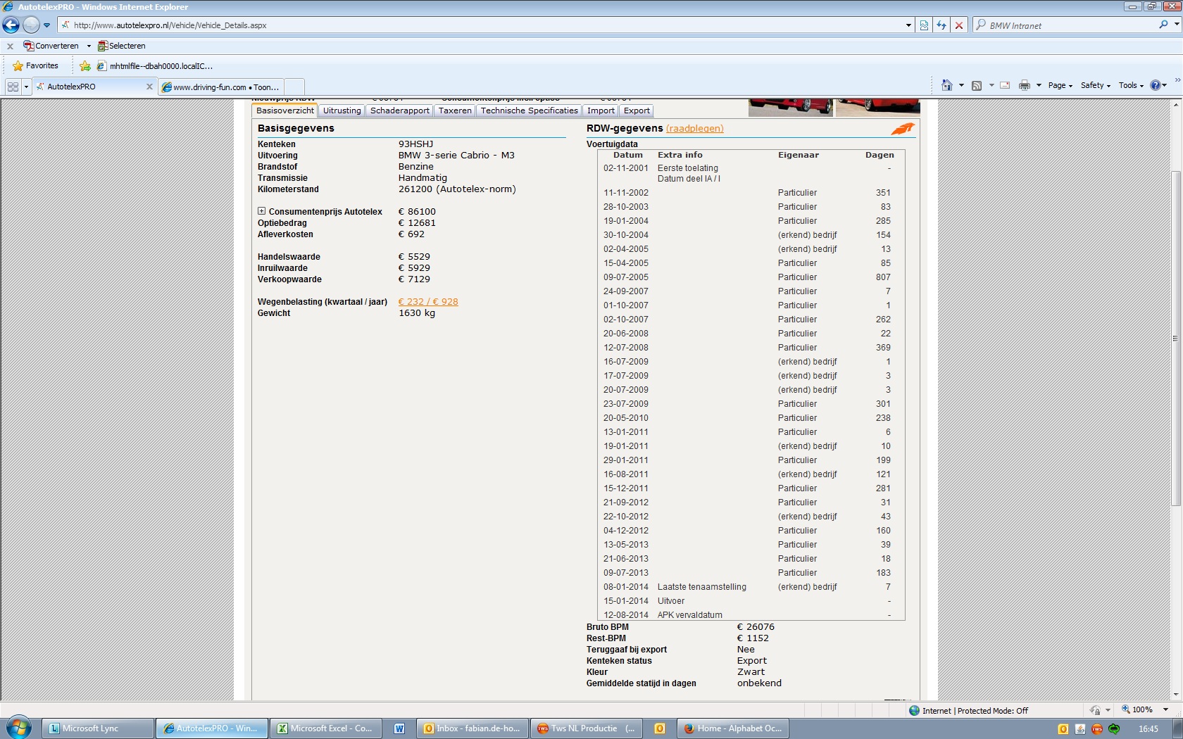Click the Kenteken value 93HSHJ
This screenshot has width=1183, height=739.
click(416, 144)
